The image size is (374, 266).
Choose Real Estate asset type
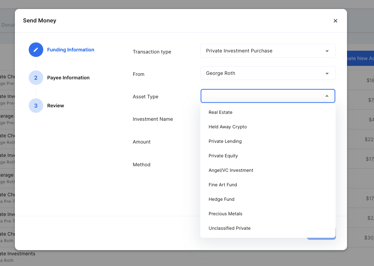[220, 112]
